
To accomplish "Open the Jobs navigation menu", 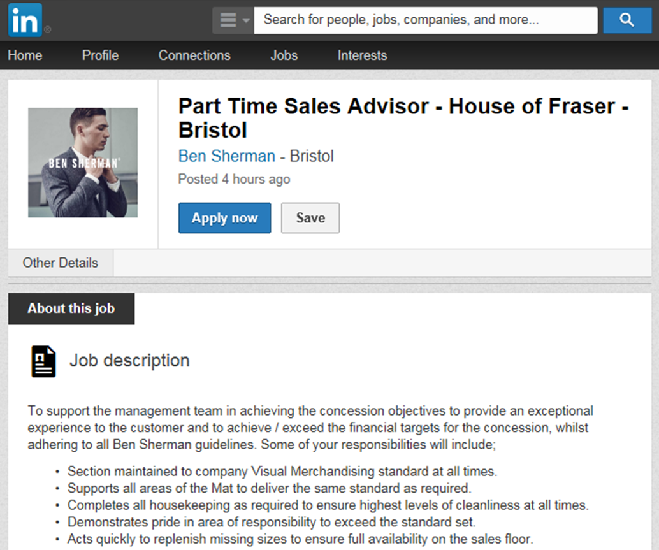I will click(284, 55).
